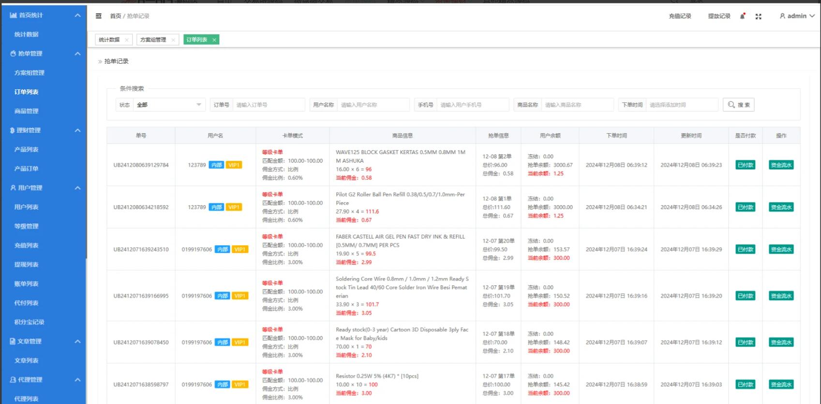Select 商品管理 in the sidebar
Screen dimensions: 821x404
tap(27, 111)
